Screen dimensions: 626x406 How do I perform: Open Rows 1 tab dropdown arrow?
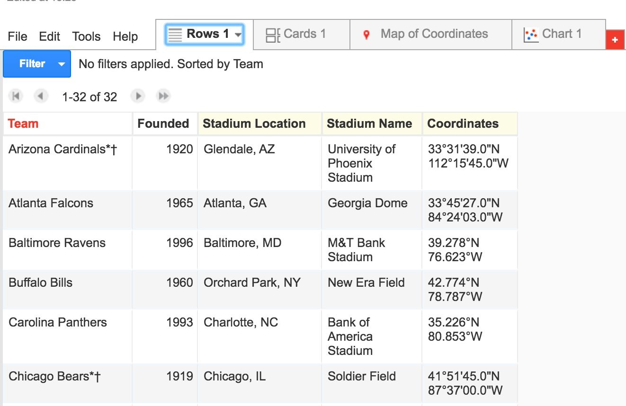pyautogui.click(x=238, y=34)
